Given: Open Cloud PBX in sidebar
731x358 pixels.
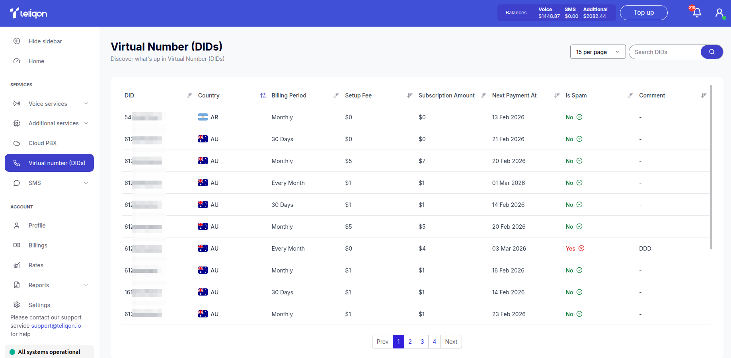Looking at the screenshot, I should coord(43,143).
